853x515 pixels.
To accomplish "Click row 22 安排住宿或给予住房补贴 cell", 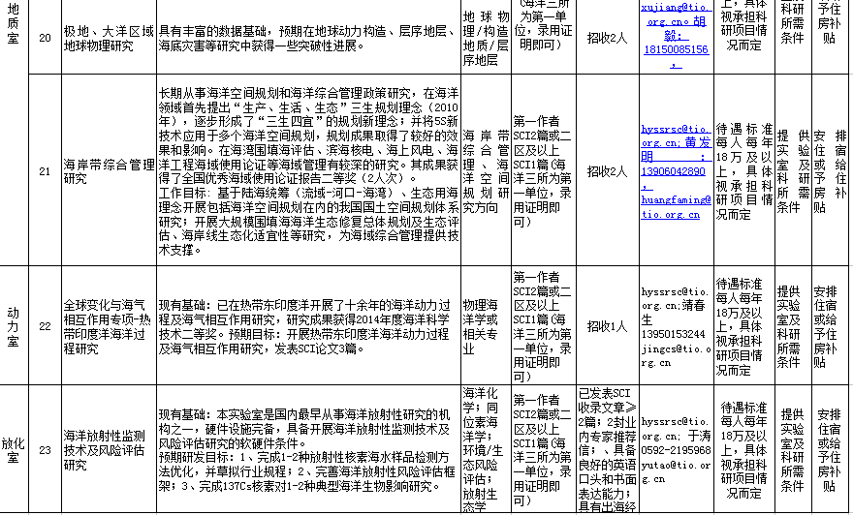I will [832, 326].
